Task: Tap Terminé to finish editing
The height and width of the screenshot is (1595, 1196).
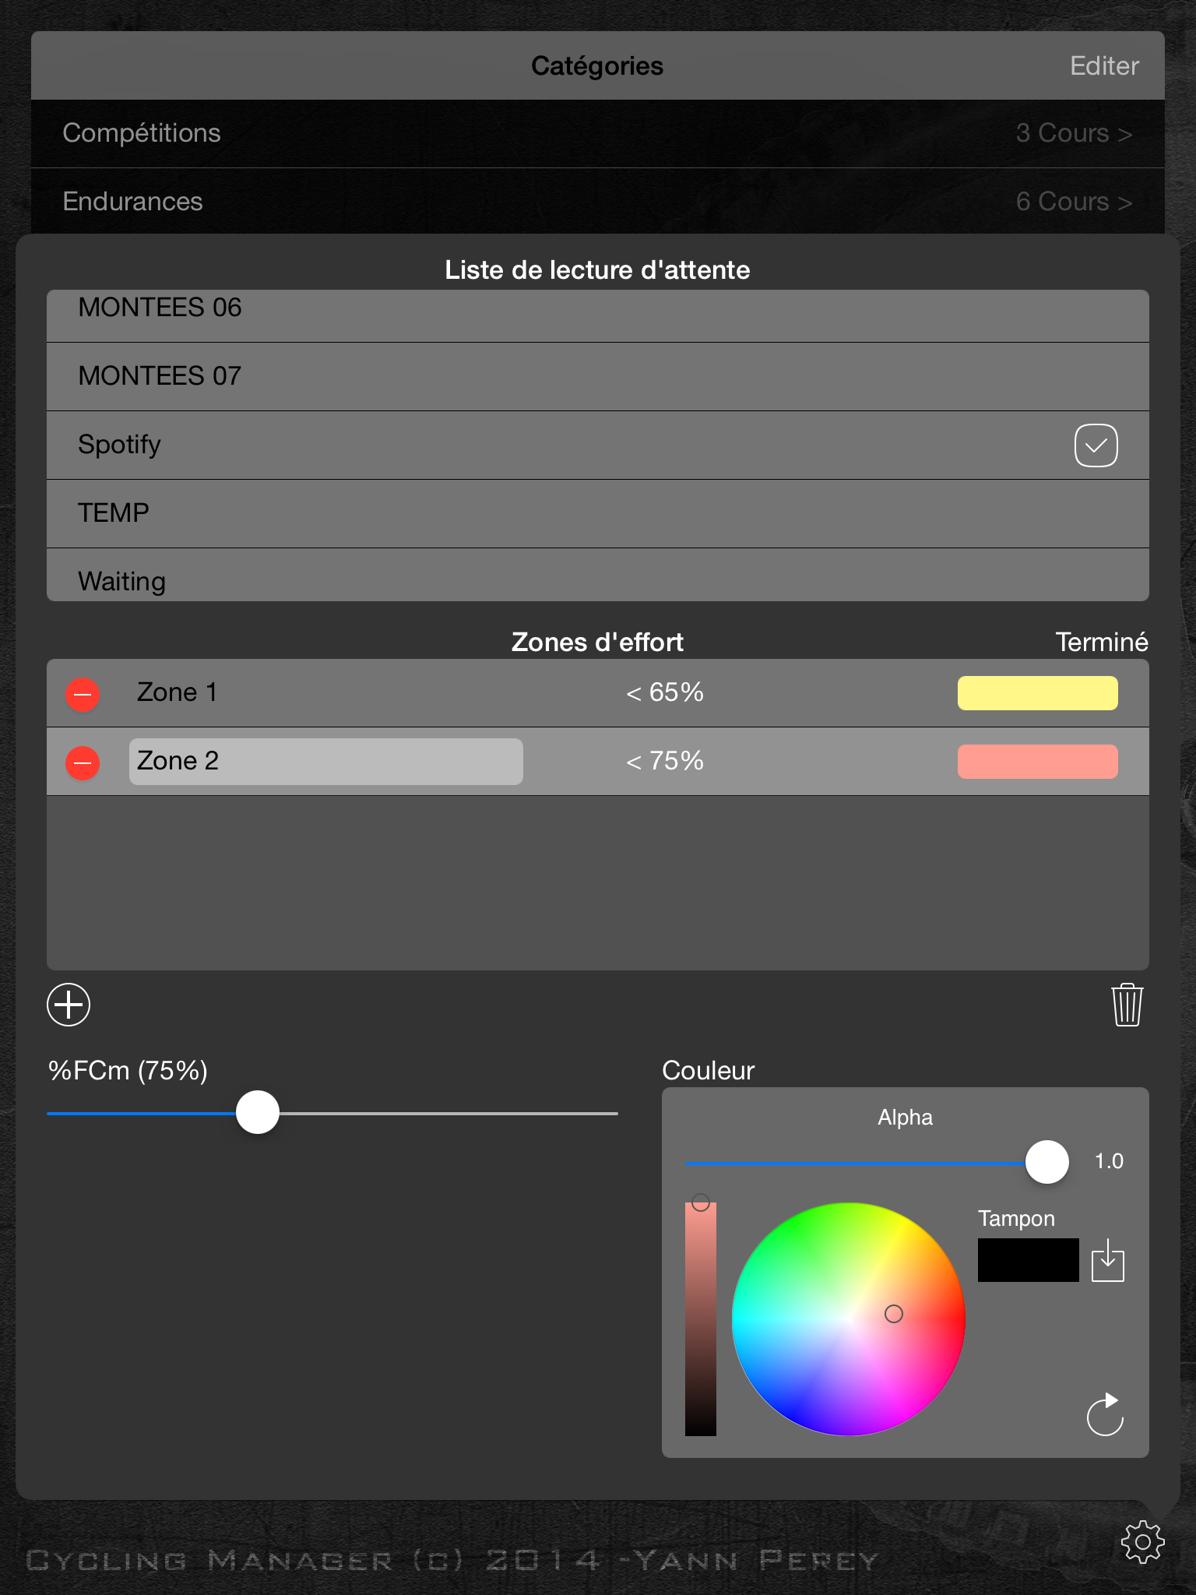Action: pos(1101,643)
